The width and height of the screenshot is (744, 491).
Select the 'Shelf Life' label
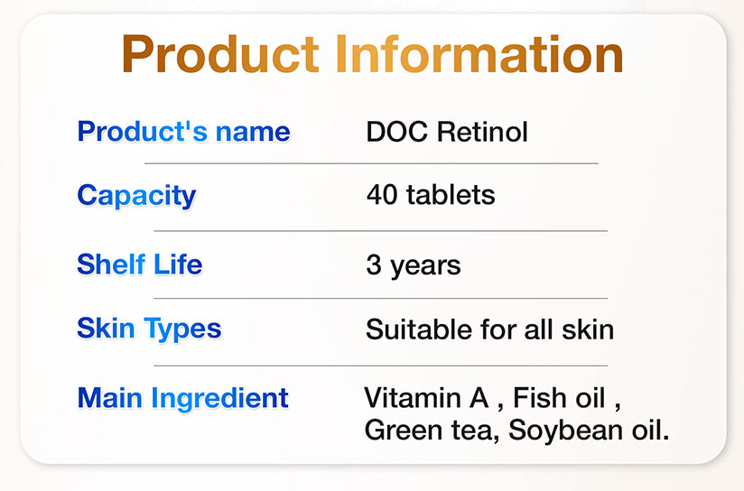pos(140,264)
